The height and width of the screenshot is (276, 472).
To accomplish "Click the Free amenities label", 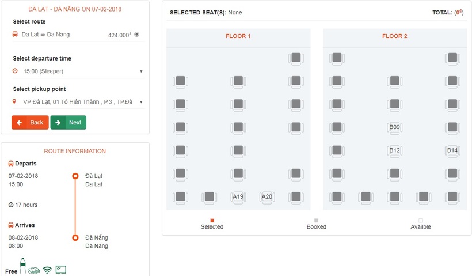I will point(11,271).
